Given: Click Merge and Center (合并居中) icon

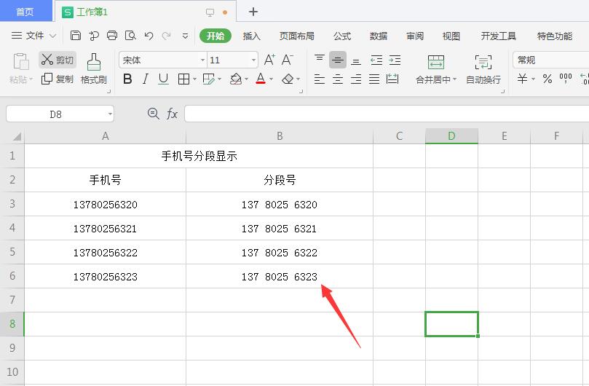Looking at the screenshot, I should [x=435, y=63].
